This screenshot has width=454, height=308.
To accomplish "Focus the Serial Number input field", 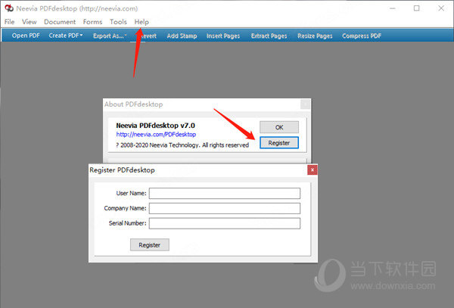I will coord(225,223).
